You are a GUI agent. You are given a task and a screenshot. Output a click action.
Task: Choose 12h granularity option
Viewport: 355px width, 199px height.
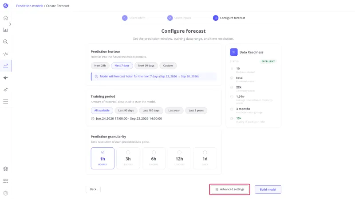coord(179,158)
